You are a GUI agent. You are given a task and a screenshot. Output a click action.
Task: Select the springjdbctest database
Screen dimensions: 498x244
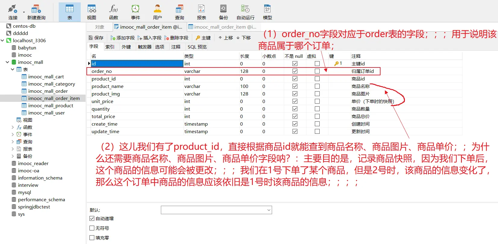pos(34,207)
